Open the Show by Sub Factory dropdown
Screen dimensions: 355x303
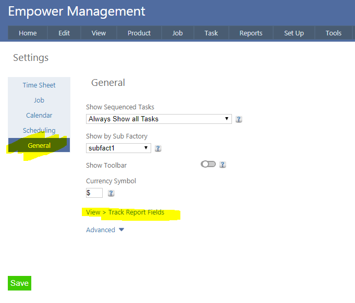pos(118,148)
